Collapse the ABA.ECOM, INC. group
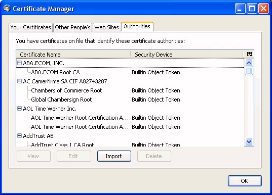This screenshot has width=272, height=195. coord(20,63)
